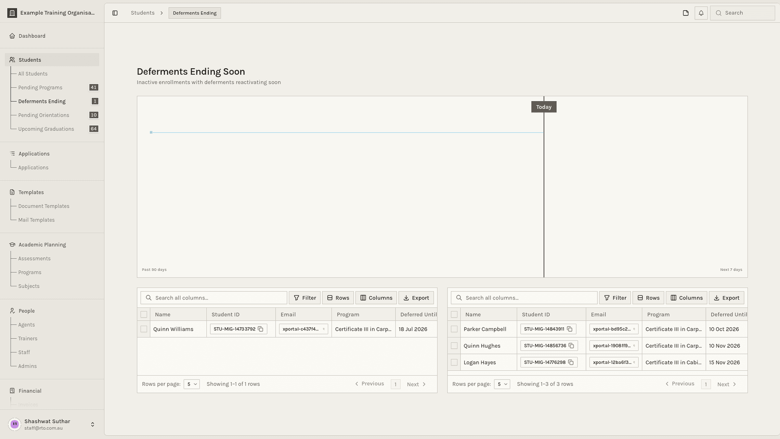Copy email xportal-bd95c2 with small icon
The width and height of the screenshot is (780, 439).
click(x=634, y=329)
